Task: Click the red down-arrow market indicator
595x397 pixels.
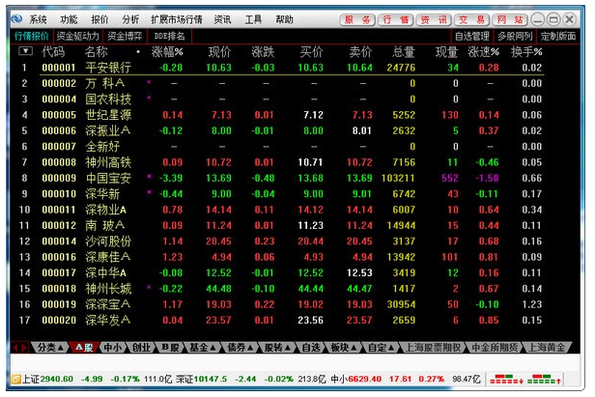Action: click(x=506, y=380)
